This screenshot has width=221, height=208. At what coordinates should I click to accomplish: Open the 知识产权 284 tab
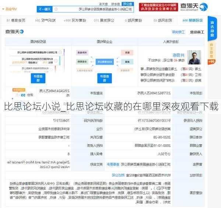tap(45, 20)
